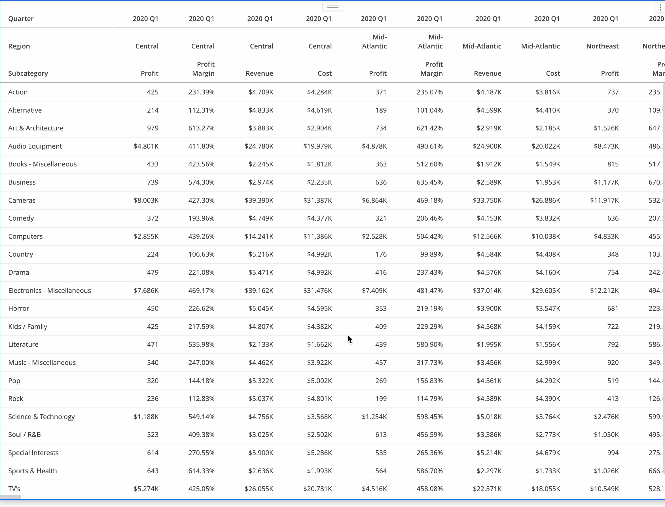Click the Country Mid-Atlantic profit margin 99.89%
The width and height of the screenshot is (665, 507).
click(431, 254)
